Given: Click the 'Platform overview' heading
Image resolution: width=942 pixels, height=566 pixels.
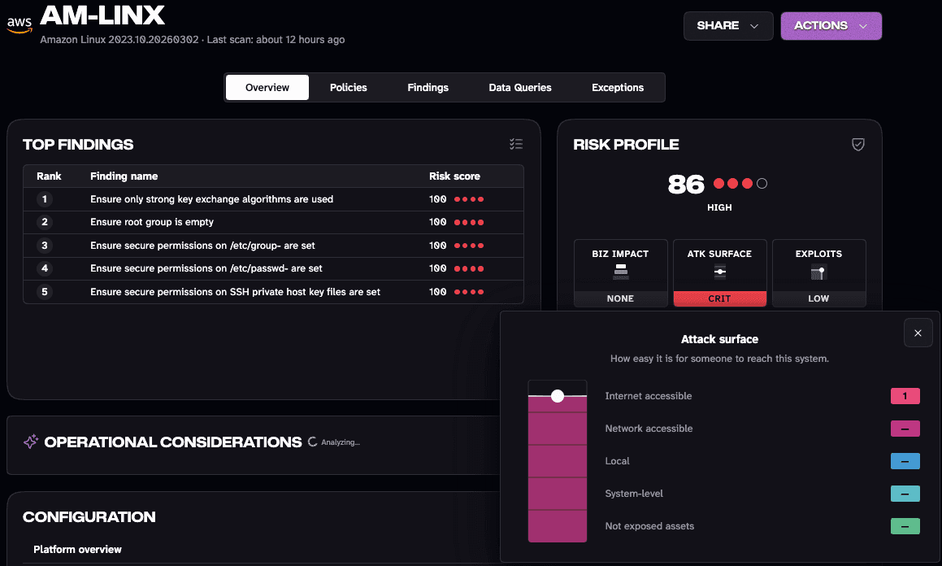Looking at the screenshot, I should click(x=77, y=549).
